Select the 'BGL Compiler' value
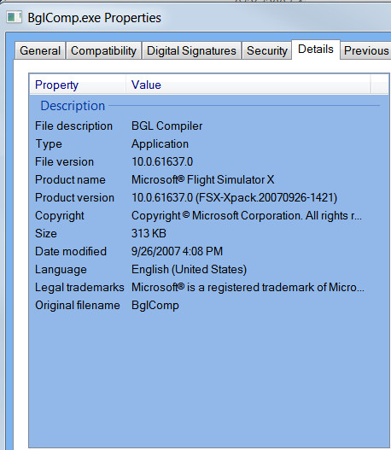Screen dimensions: 391x450 [x=167, y=126]
